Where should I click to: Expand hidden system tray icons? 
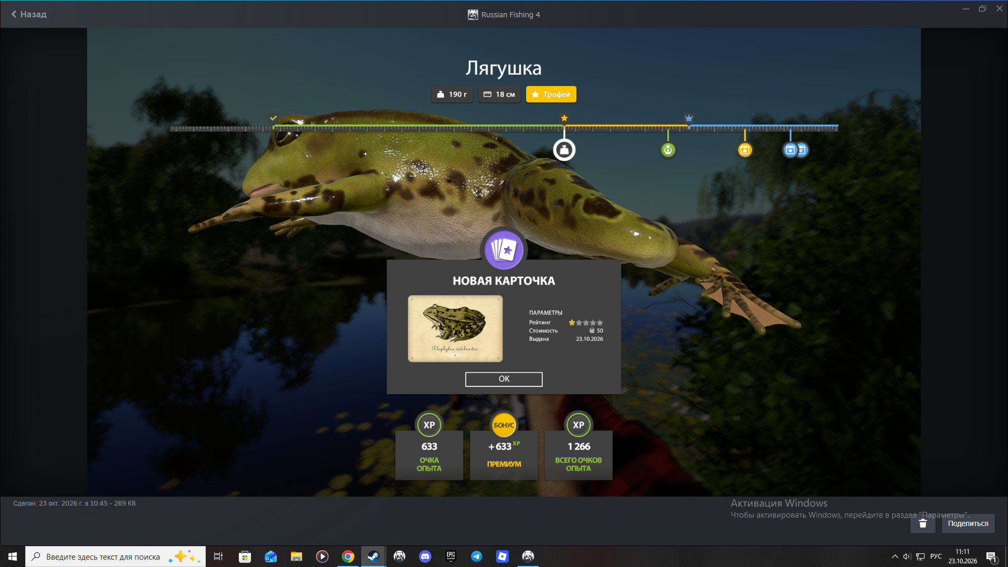pos(895,556)
